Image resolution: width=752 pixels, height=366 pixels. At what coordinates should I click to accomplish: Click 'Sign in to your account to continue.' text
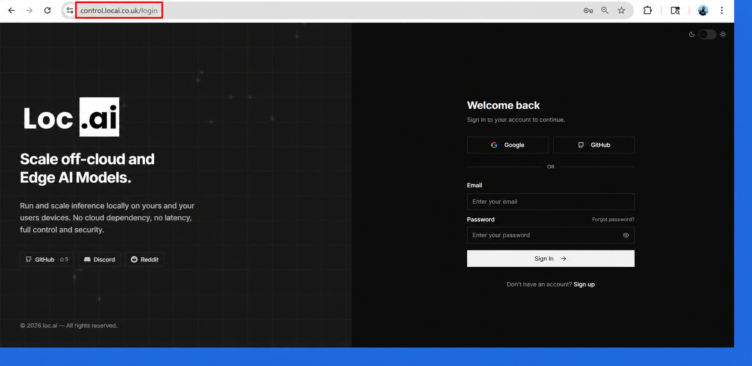(x=516, y=120)
